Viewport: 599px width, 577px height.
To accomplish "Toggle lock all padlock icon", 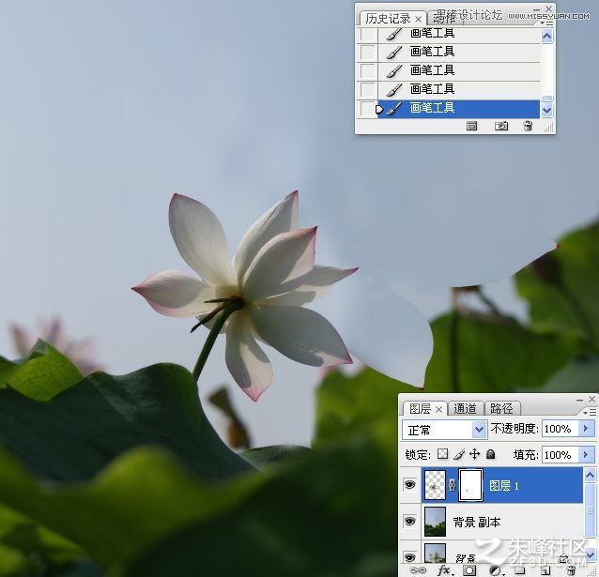I will tap(491, 454).
